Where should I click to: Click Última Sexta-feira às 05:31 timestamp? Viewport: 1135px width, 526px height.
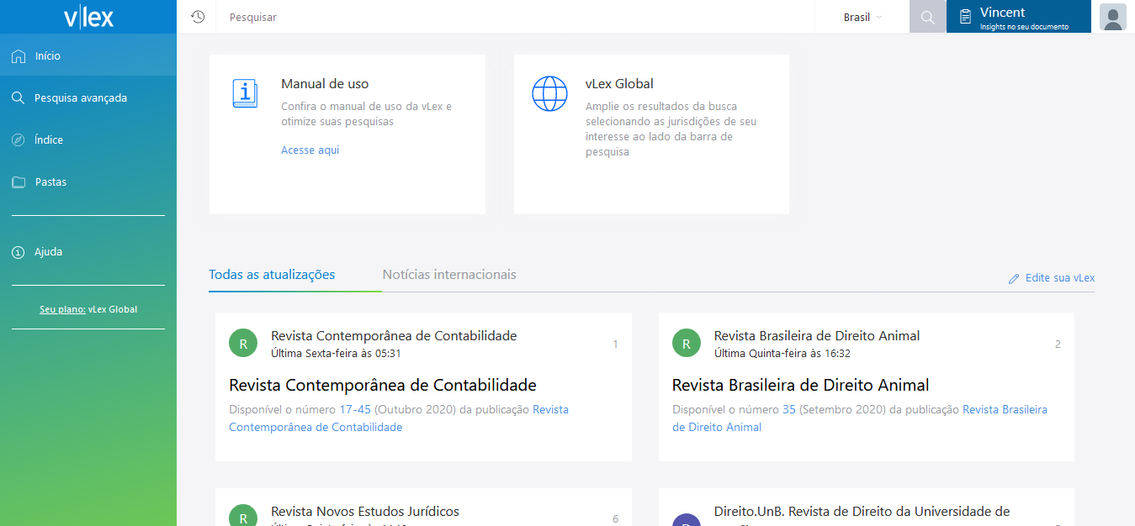click(336, 354)
